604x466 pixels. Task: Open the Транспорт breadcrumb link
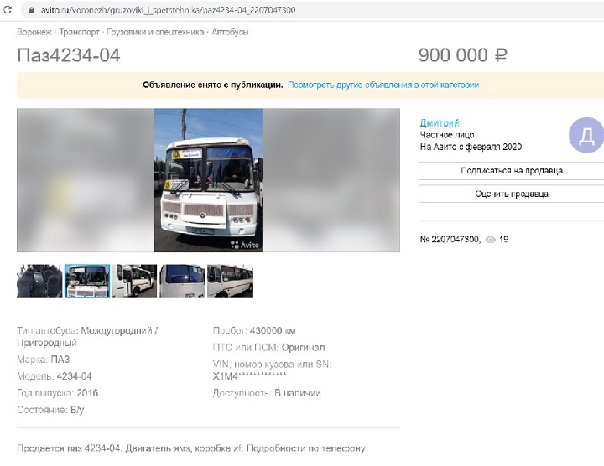coord(79,32)
